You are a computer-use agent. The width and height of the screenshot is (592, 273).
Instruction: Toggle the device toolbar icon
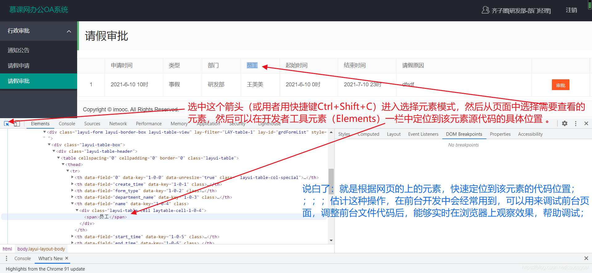(x=17, y=124)
